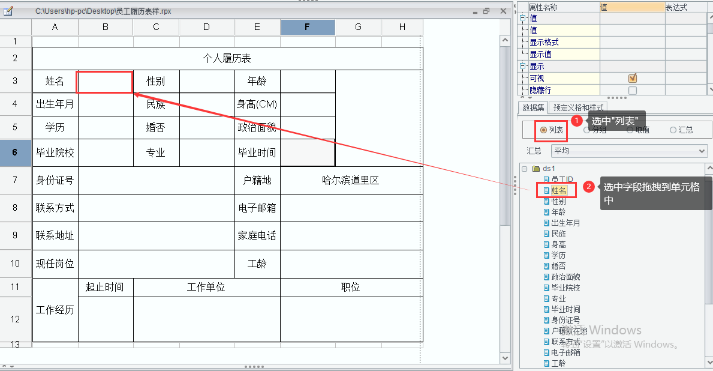
Task: Select row header 6
Action: pos(16,152)
